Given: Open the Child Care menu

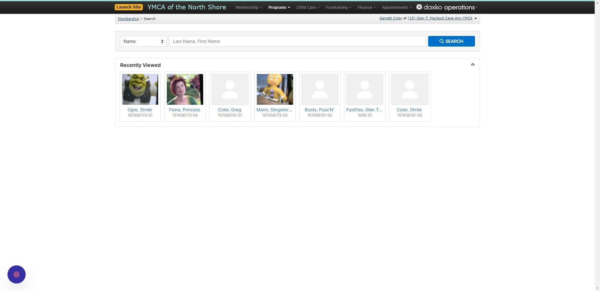Looking at the screenshot, I should pyautogui.click(x=308, y=7).
